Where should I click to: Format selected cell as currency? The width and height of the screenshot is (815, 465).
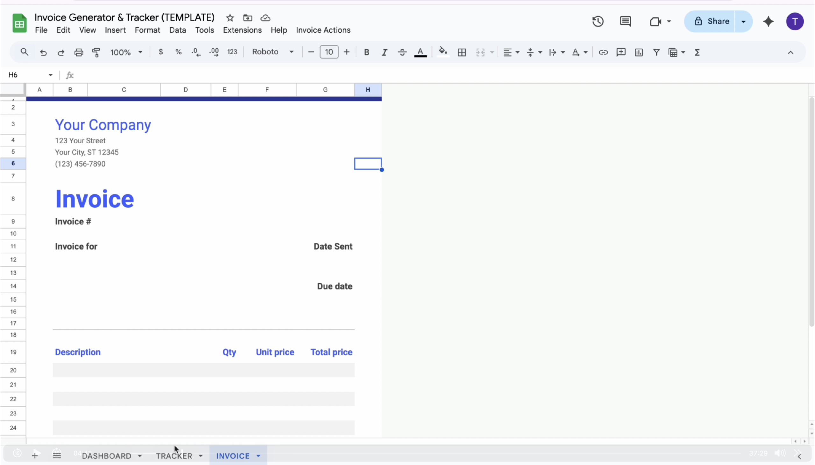click(161, 52)
